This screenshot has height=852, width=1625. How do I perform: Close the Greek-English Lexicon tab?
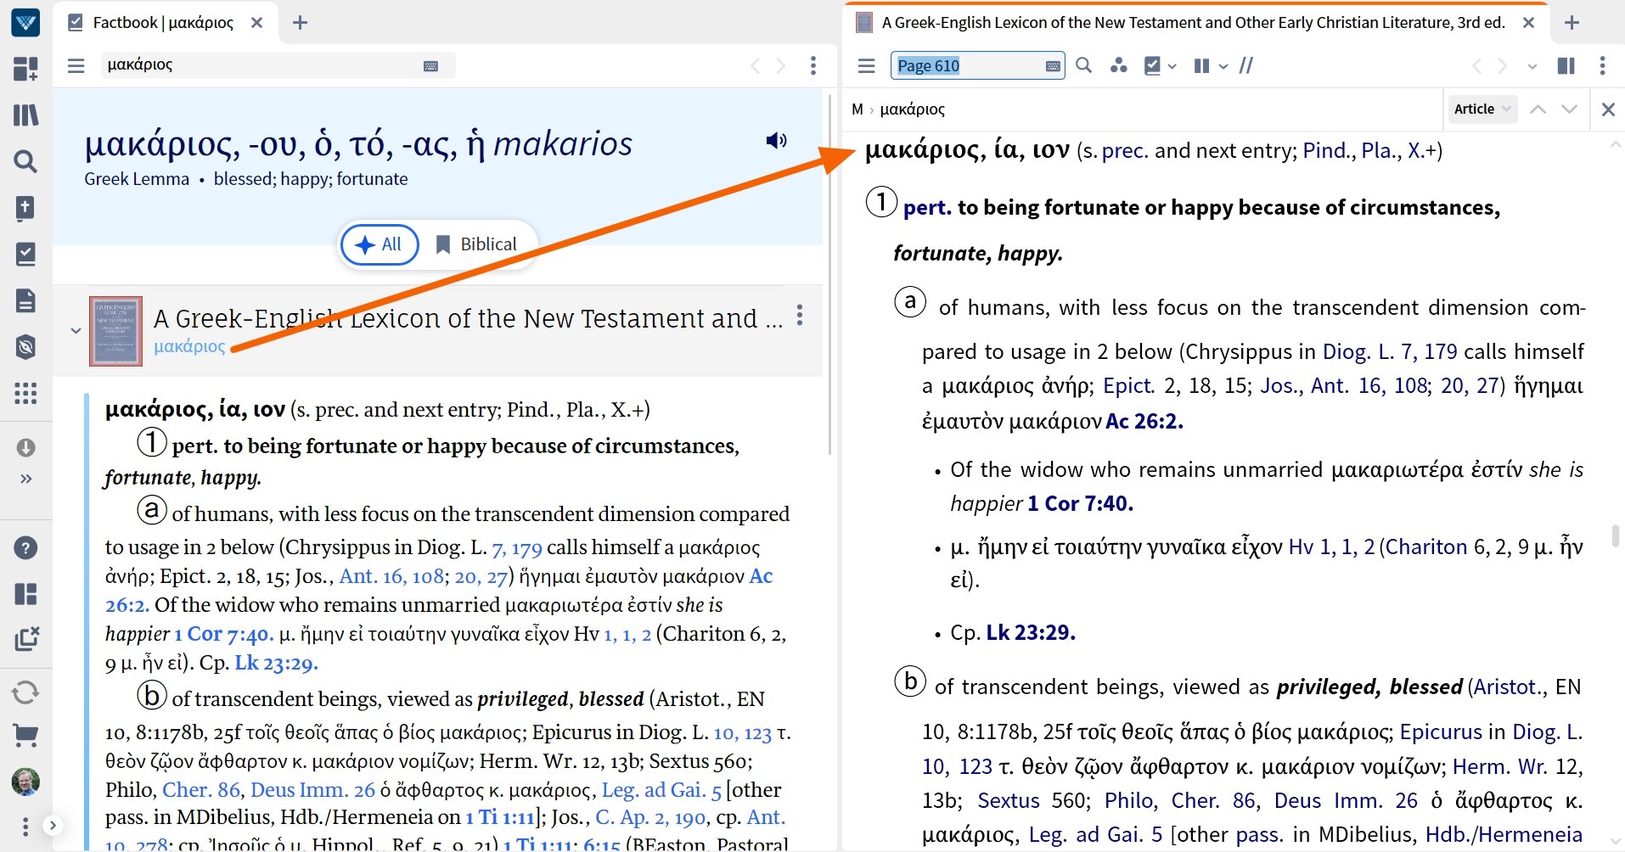[x=1528, y=23]
